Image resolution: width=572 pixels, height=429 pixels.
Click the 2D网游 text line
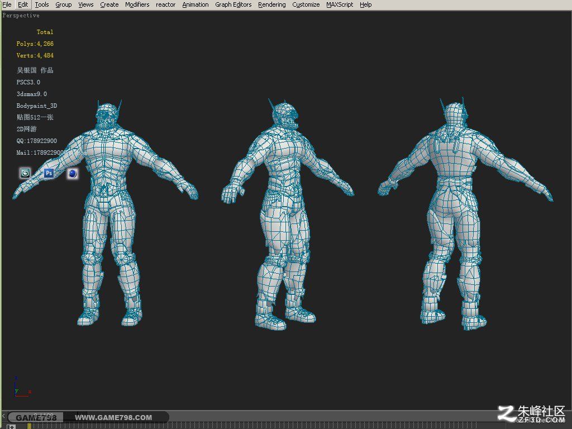[x=26, y=129]
